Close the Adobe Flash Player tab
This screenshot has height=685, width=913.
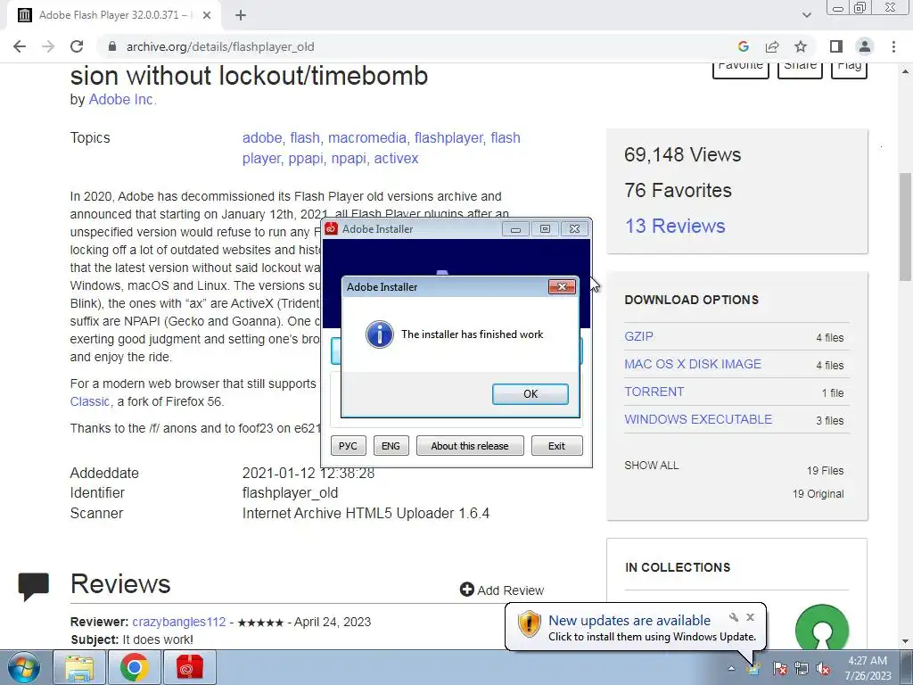[207, 15]
